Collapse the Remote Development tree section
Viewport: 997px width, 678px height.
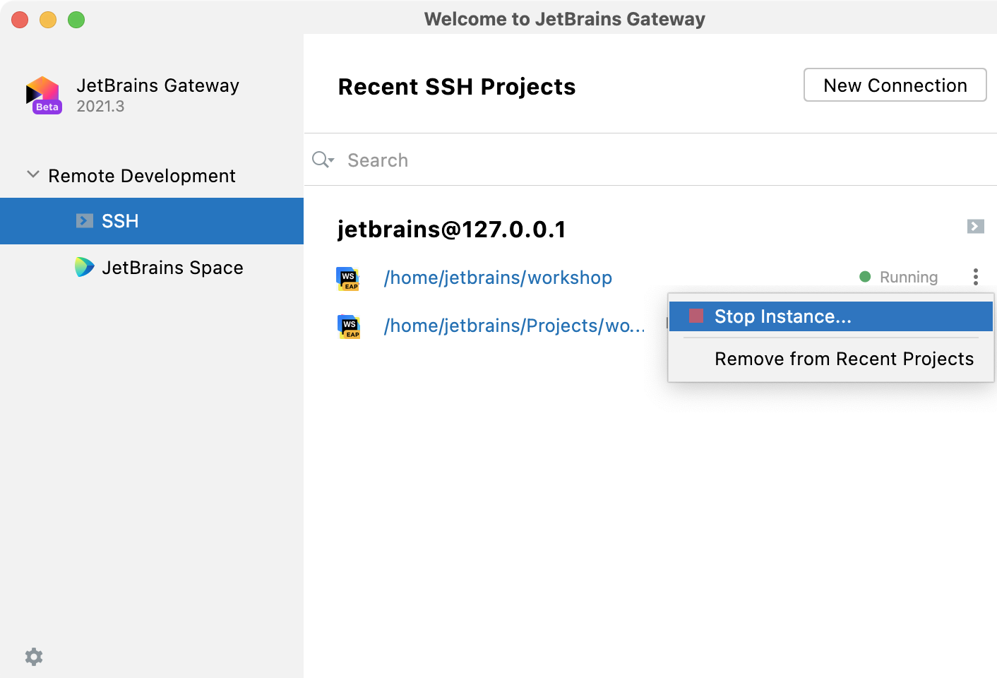click(x=33, y=174)
